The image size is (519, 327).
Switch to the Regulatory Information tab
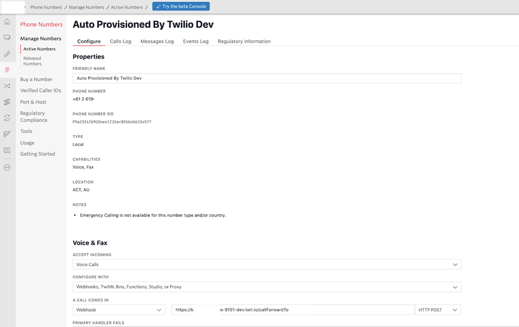pos(244,42)
